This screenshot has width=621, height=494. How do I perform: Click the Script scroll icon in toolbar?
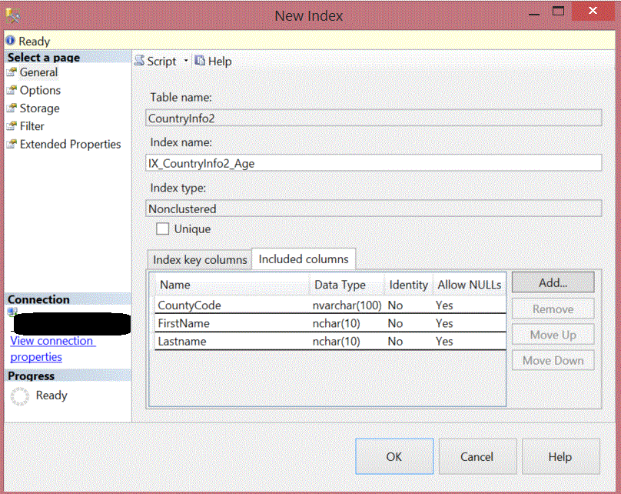139,61
